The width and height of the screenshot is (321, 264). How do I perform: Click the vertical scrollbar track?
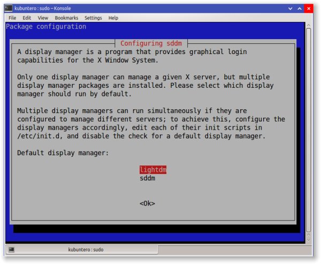(309, 131)
